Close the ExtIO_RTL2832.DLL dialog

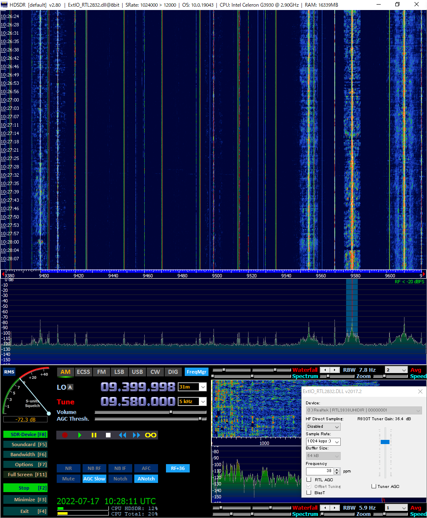point(420,391)
